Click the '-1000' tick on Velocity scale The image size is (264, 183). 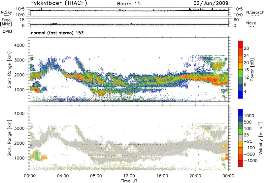click(250, 161)
